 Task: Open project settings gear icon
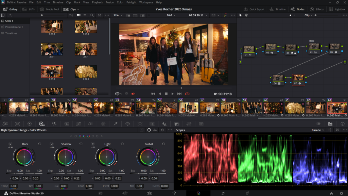pos(341,193)
